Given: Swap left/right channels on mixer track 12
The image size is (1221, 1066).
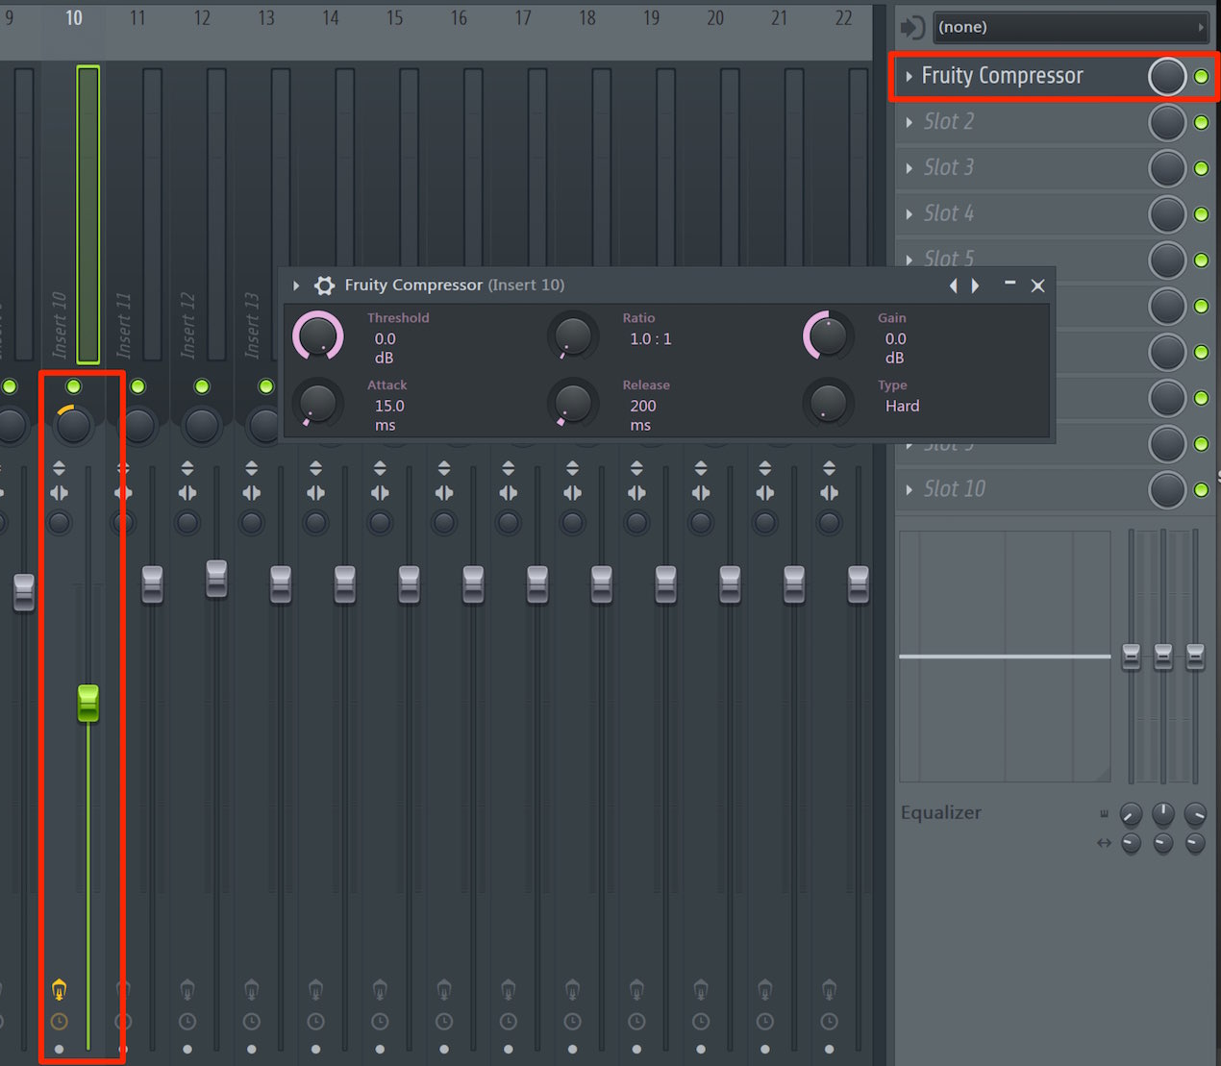Looking at the screenshot, I should (187, 493).
